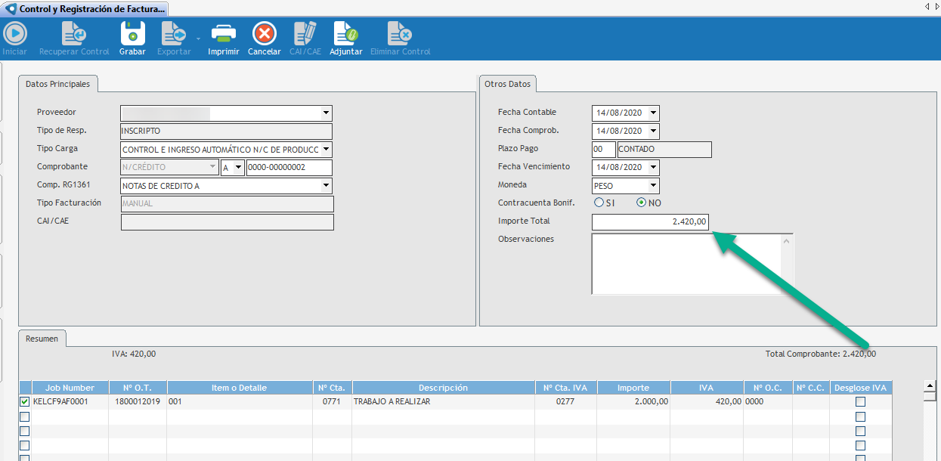Select SI for Contracuenta Bonif.
The width and height of the screenshot is (941, 461).
(x=599, y=203)
